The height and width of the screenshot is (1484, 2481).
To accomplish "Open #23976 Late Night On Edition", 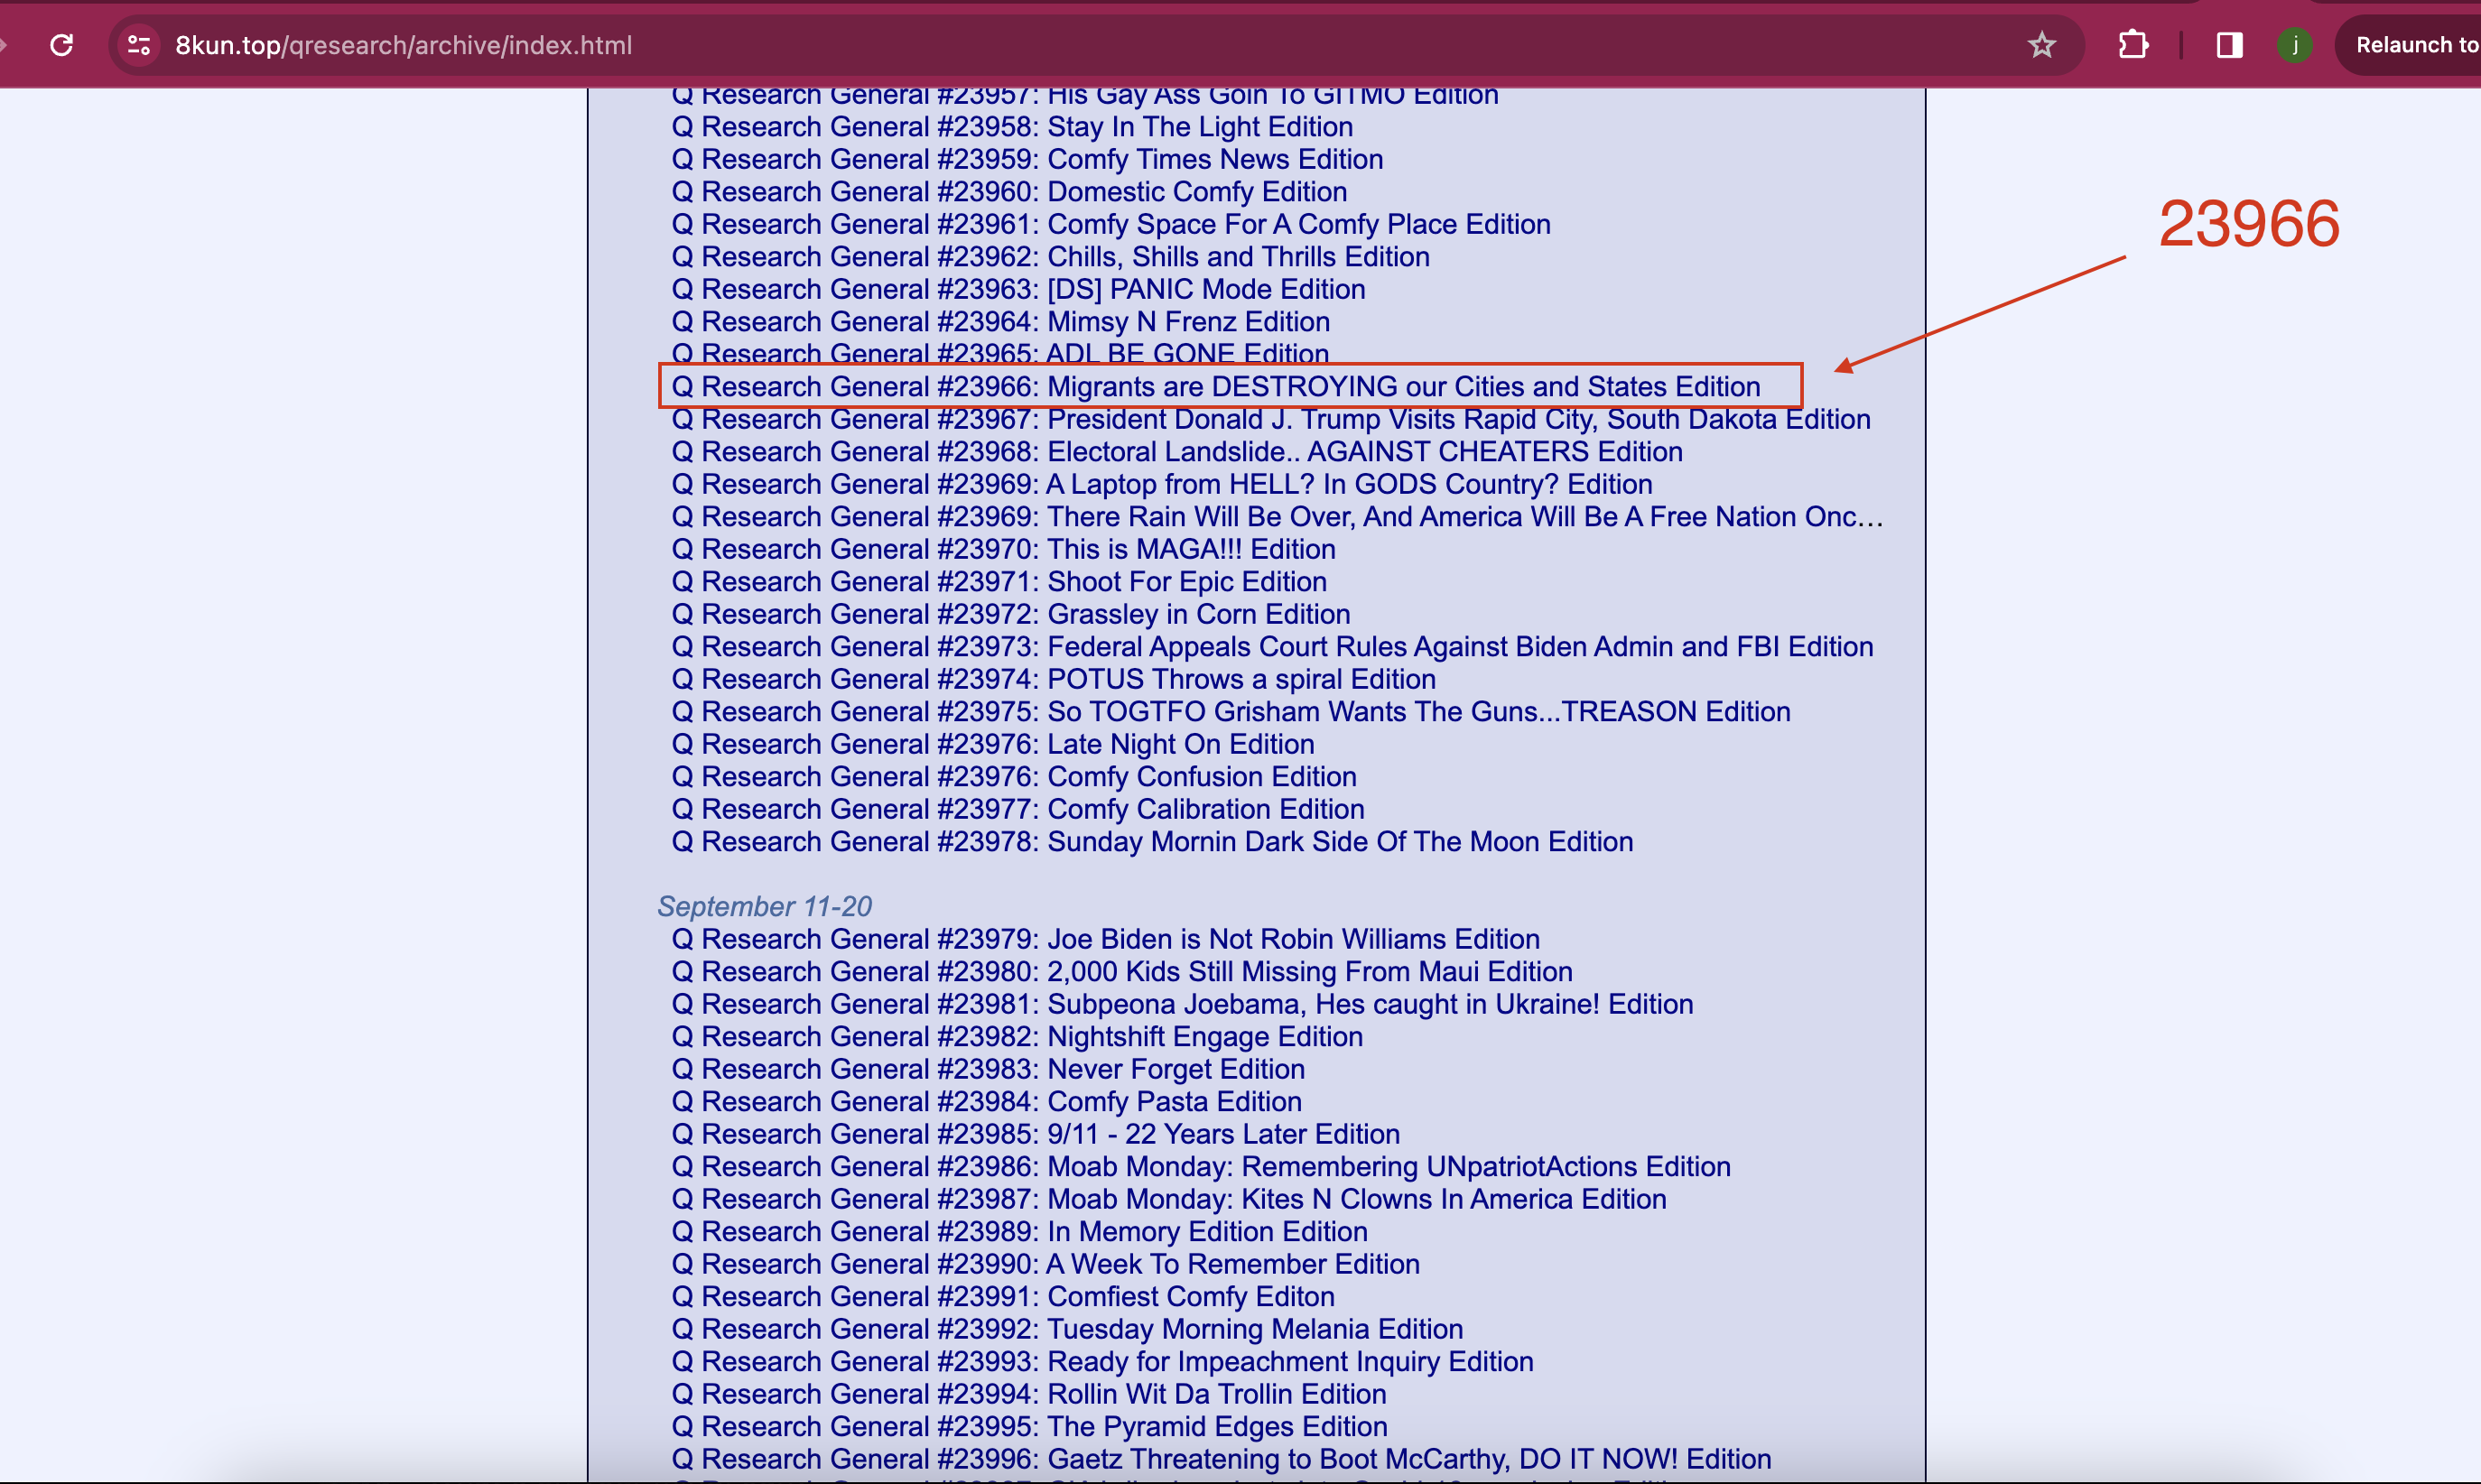I will tap(993, 744).
